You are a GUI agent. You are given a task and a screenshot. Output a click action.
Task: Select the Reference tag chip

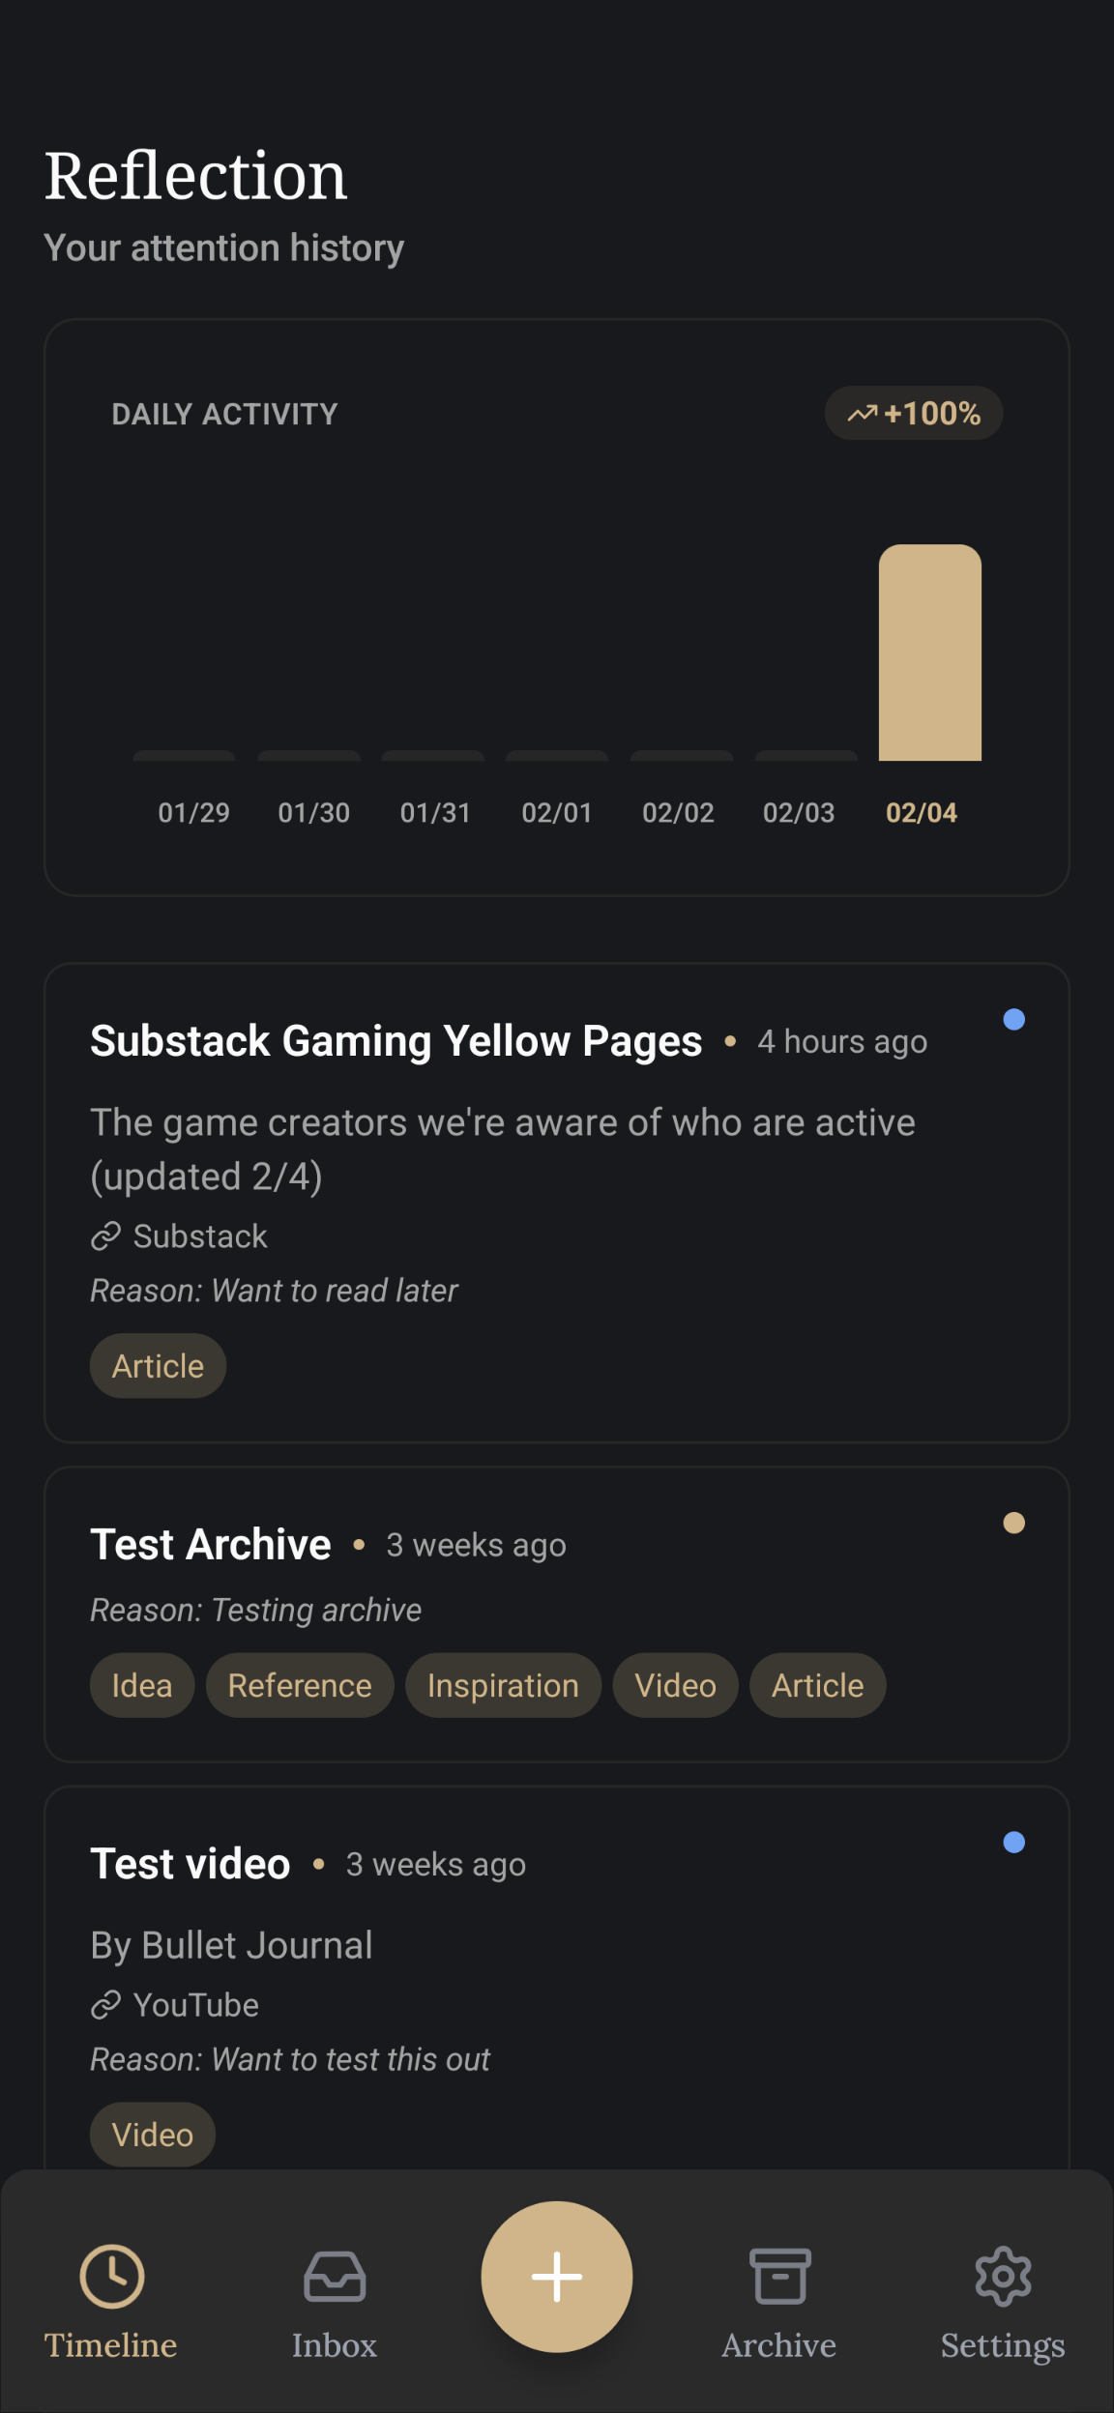(x=300, y=1686)
